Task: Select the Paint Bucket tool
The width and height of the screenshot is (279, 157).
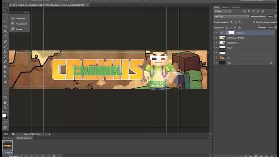Action: coord(5,67)
